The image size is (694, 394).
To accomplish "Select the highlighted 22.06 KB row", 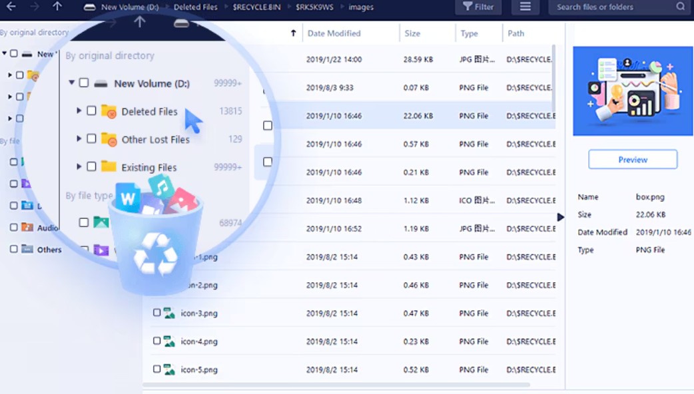I will 405,116.
